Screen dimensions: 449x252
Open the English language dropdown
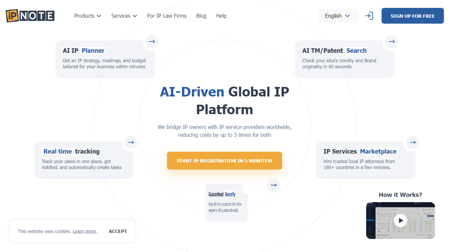pyautogui.click(x=338, y=16)
